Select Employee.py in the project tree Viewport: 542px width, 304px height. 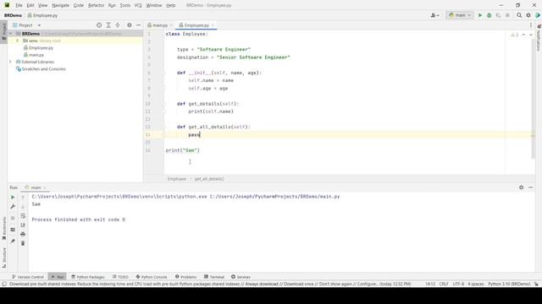pyautogui.click(x=38, y=48)
